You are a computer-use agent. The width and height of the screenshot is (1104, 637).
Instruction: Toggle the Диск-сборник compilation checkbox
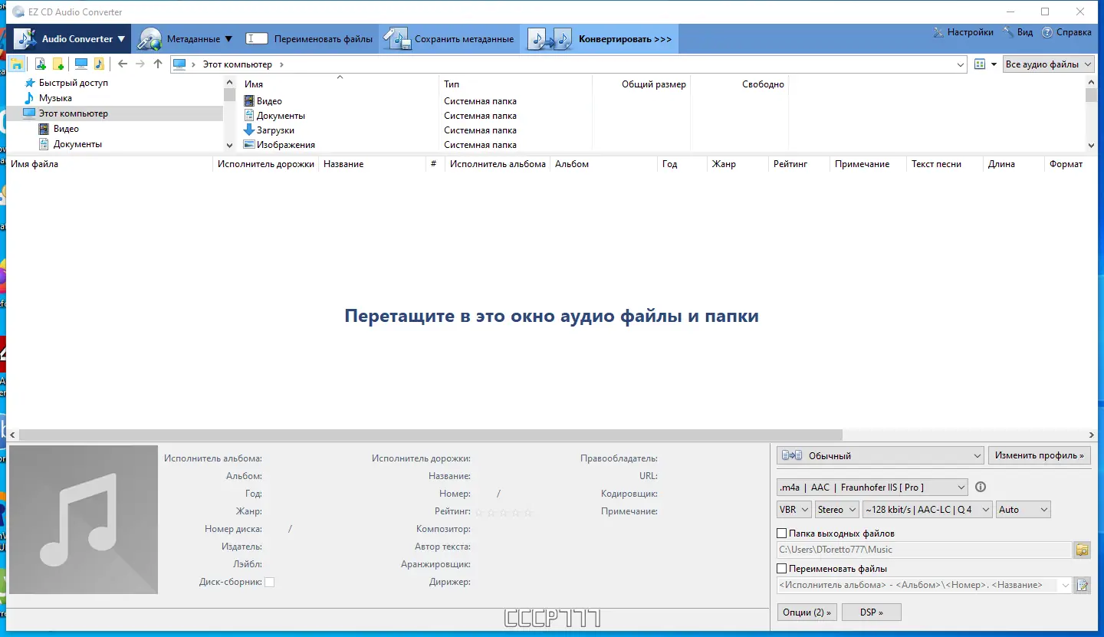269,582
